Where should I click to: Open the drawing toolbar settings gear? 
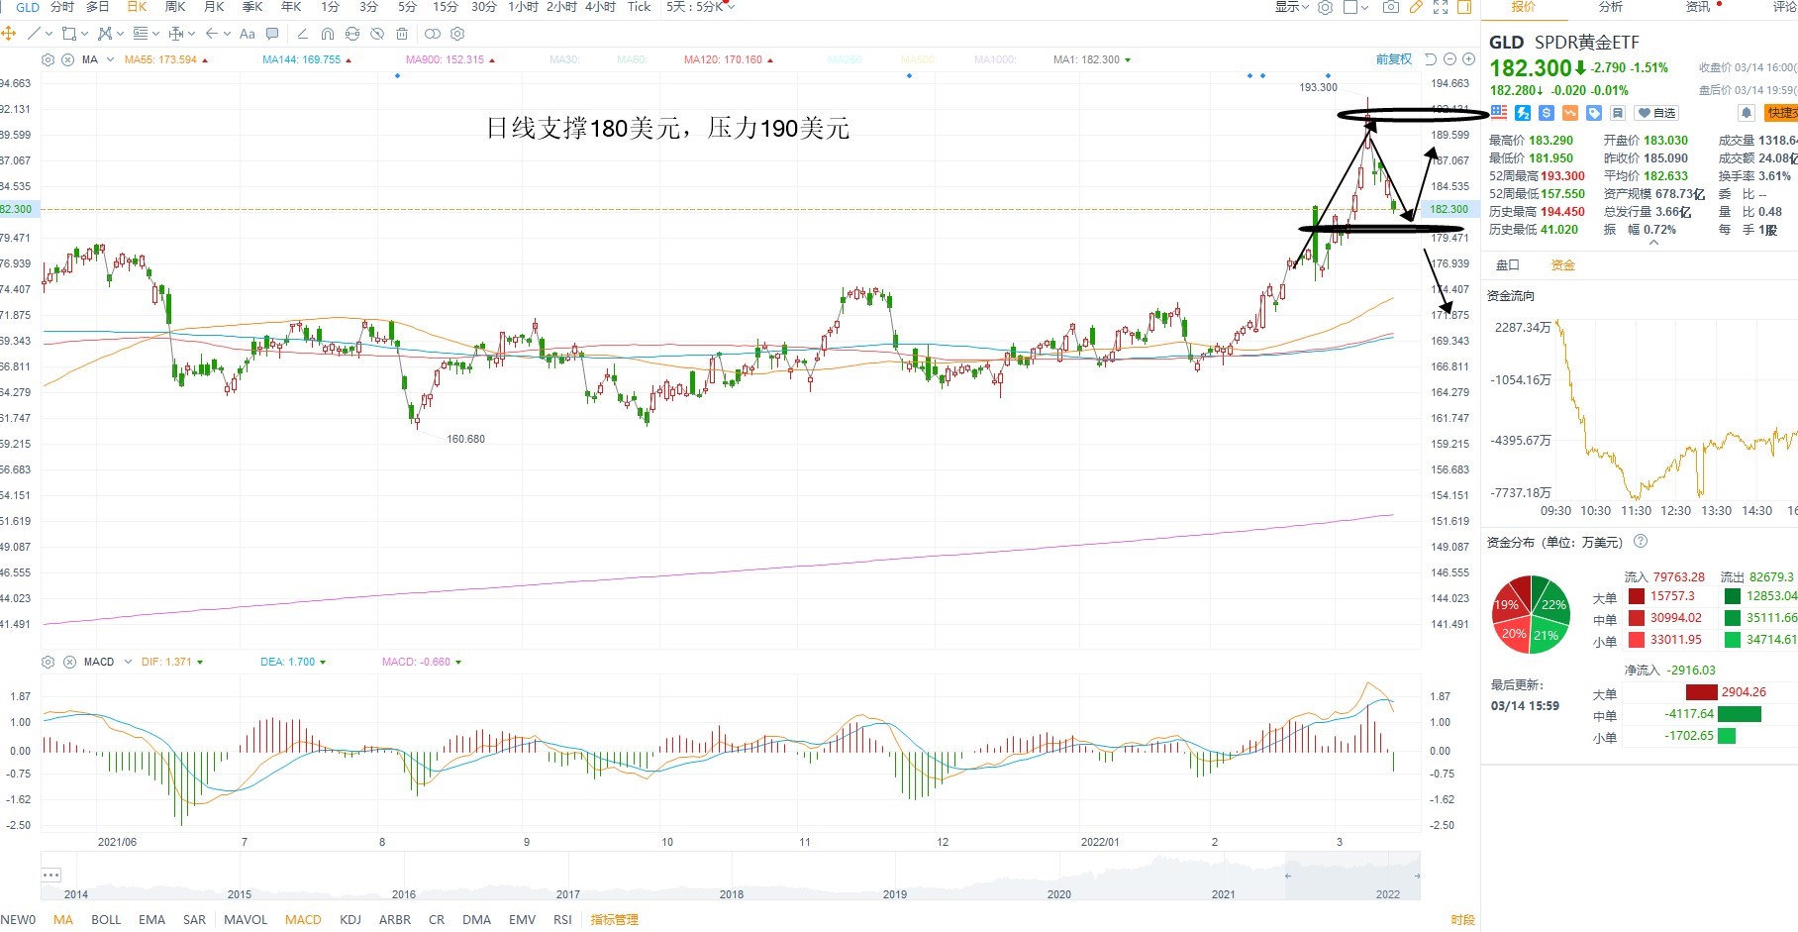[x=457, y=34]
